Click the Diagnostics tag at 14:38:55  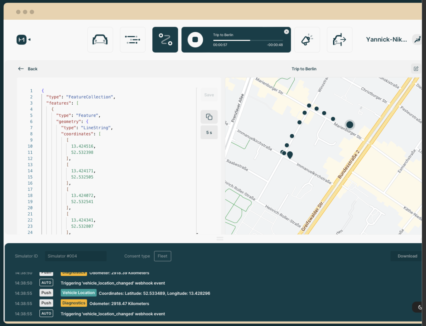click(74, 303)
